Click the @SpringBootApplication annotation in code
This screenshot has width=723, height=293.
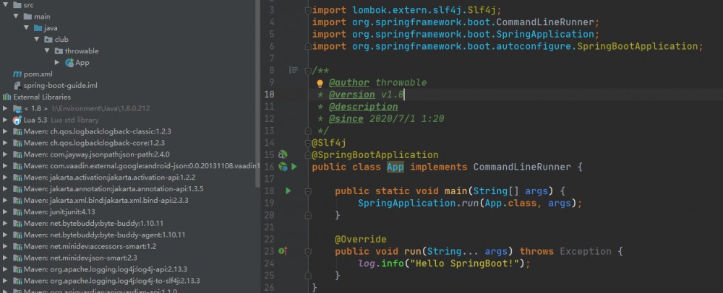(375, 154)
